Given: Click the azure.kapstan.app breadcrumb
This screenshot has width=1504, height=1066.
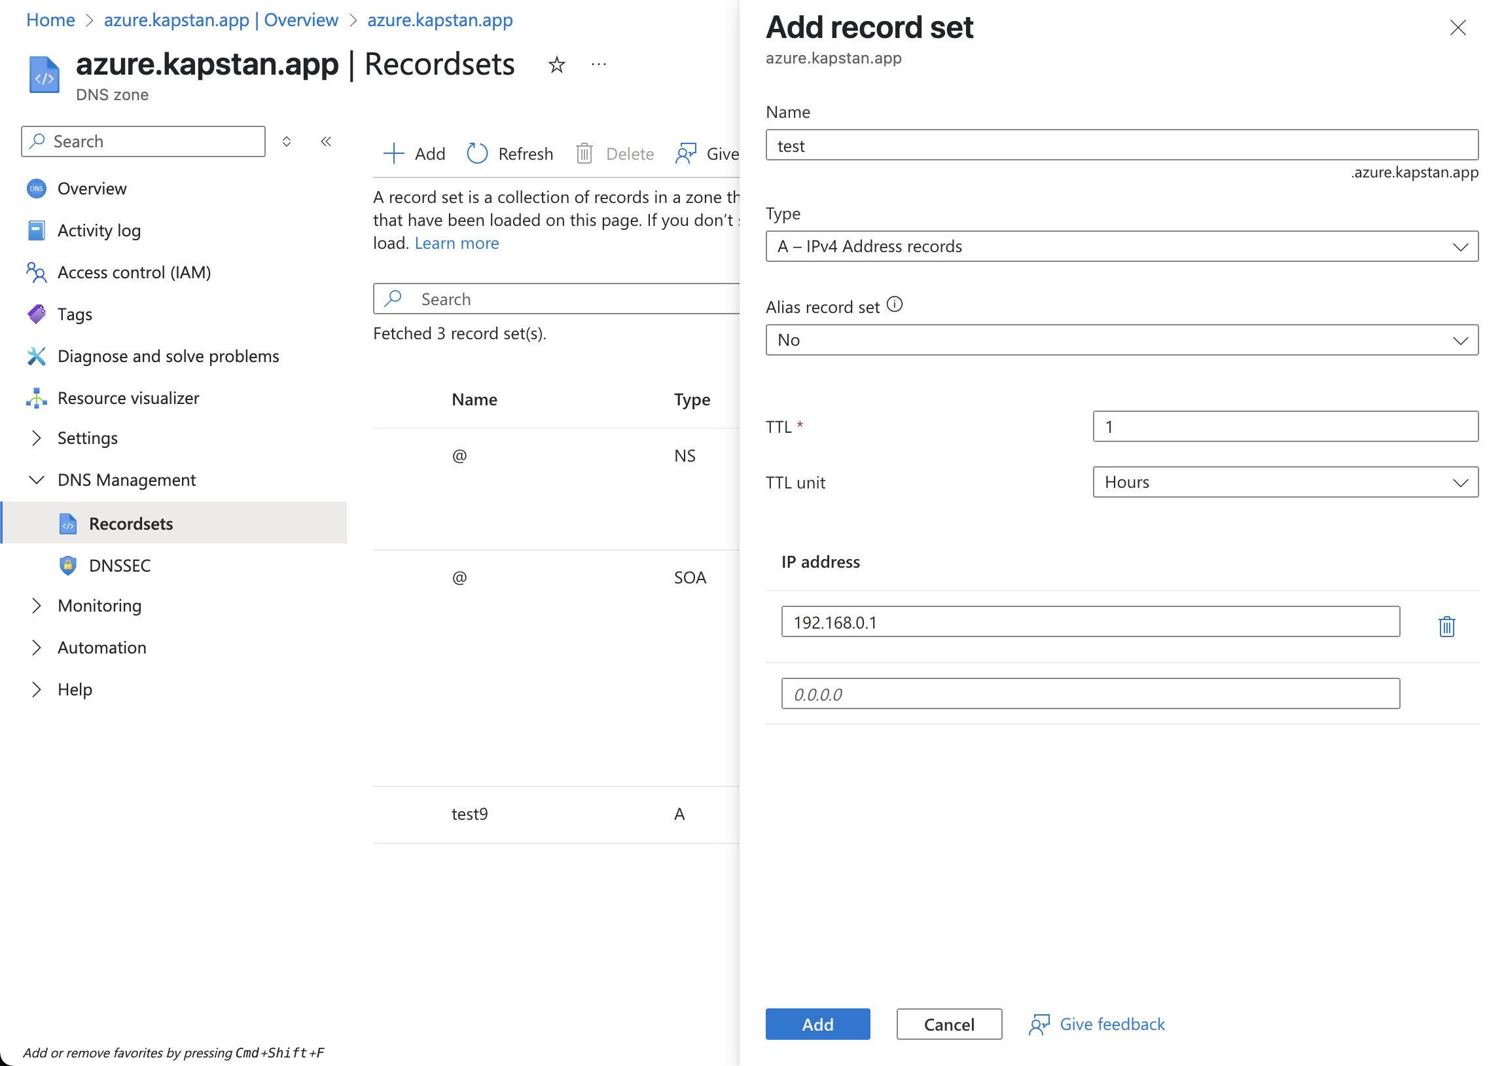Looking at the screenshot, I should pyautogui.click(x=440, y=20).
